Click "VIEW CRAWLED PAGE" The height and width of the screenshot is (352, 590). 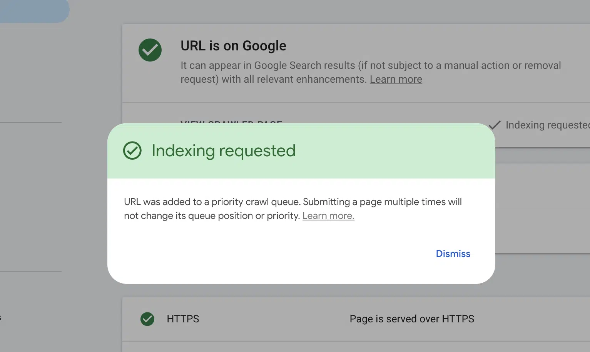[231, 123]
